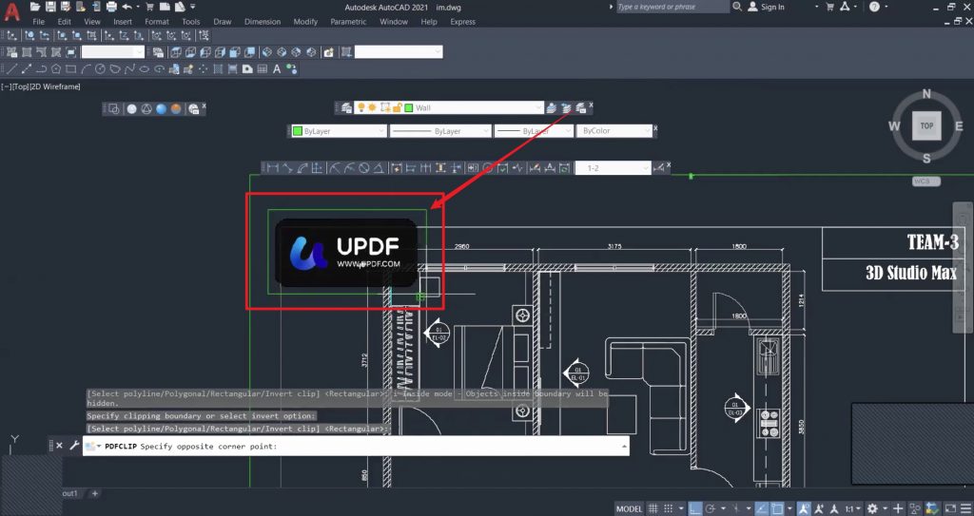This screenshot has height=516, width=974.
Task: Open the Modify menu
Action: coord(305,22)
